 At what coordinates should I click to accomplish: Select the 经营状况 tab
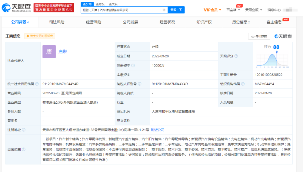(x=167, y=22)
